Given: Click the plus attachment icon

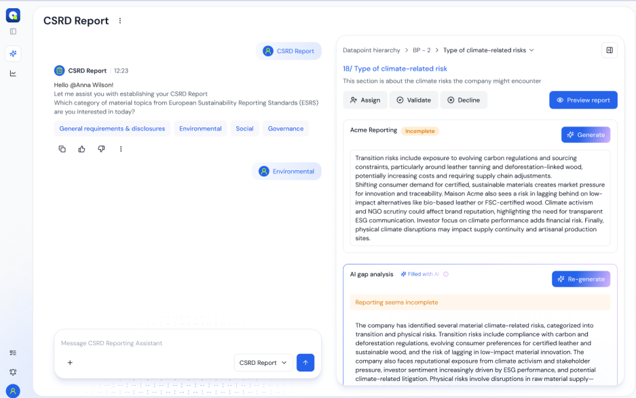Looking at the screenshot, I should click(70, 363).
